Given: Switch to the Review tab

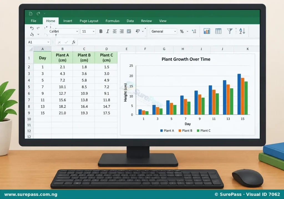Looking at the screenshot, I should [x=146, y=21].
